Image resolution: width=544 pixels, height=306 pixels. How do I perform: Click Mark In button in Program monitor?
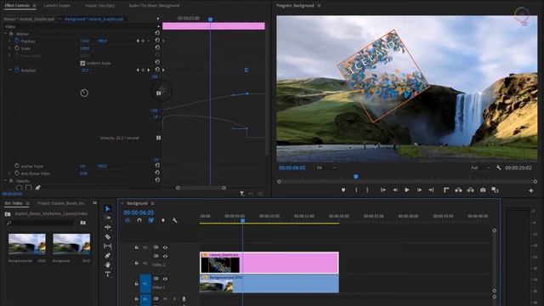point(356,190)
